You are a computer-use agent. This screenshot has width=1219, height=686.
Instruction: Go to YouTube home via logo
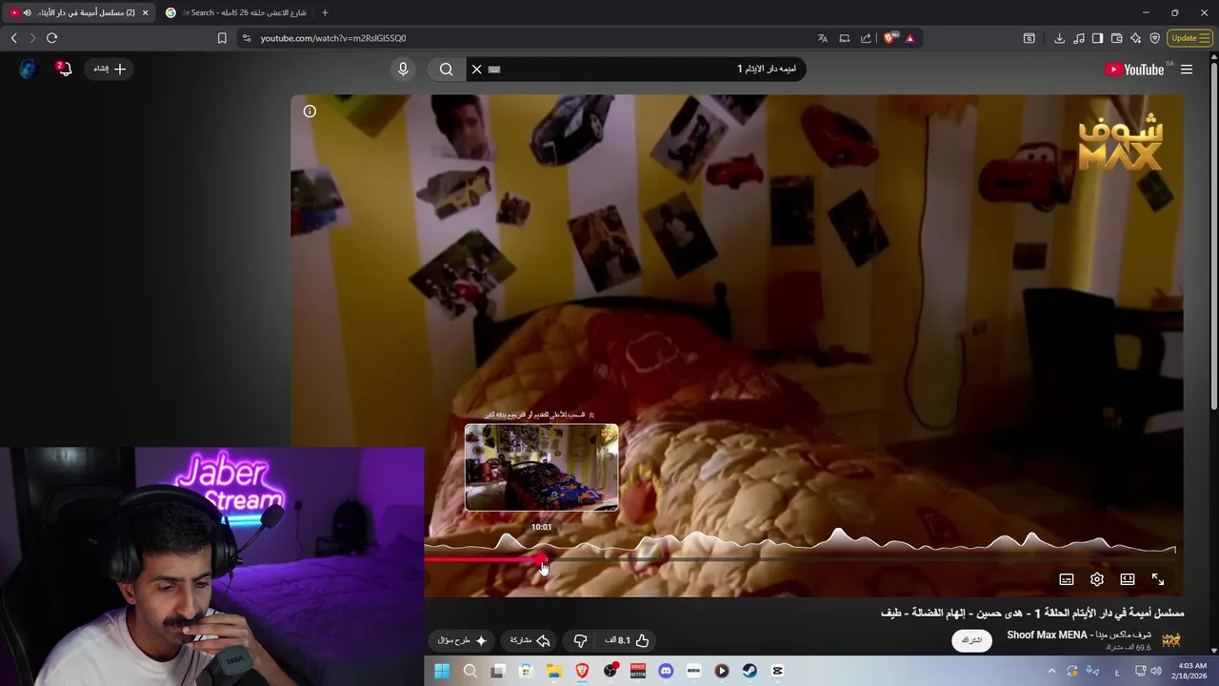coord(1134,70)
